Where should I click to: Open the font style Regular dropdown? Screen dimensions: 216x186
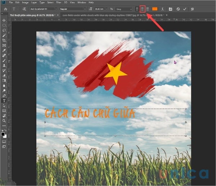(x=85, y=9)
